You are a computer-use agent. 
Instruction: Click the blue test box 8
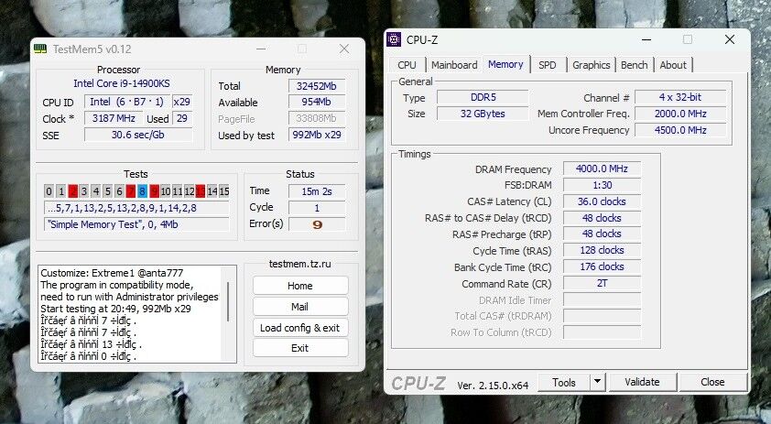point(142,191)
